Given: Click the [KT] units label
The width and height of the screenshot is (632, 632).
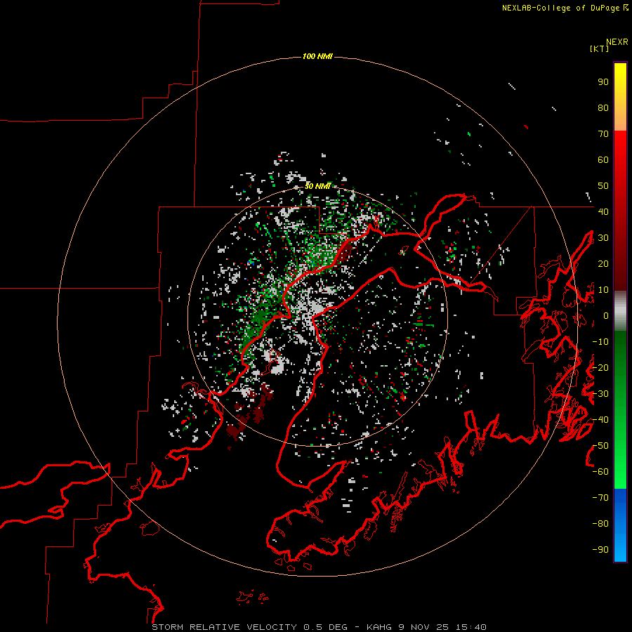Looking at the screenshot, I should [599, 48].
